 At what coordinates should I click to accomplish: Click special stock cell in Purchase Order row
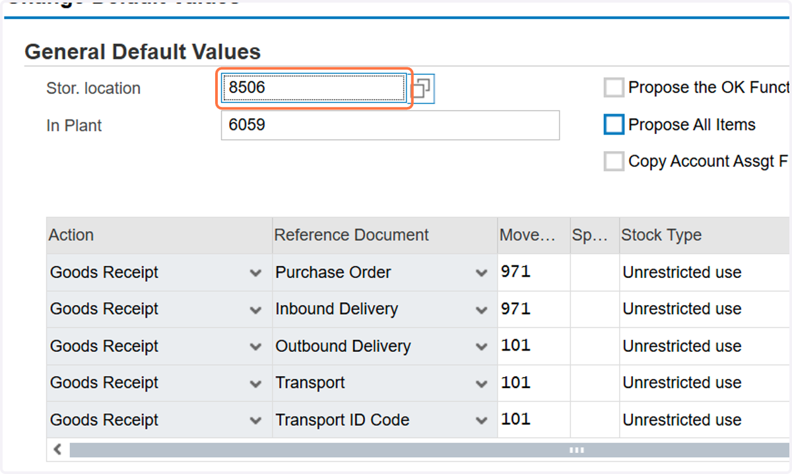pyautogui.click(x=595, y=273)
